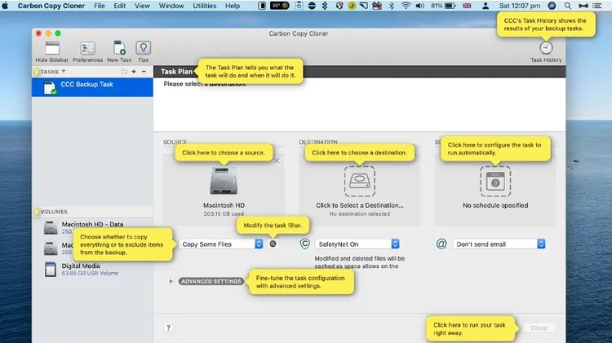Click the dashed destination drive icon
This screenshot has width=612, height=343.
click(x=360, y=181)
